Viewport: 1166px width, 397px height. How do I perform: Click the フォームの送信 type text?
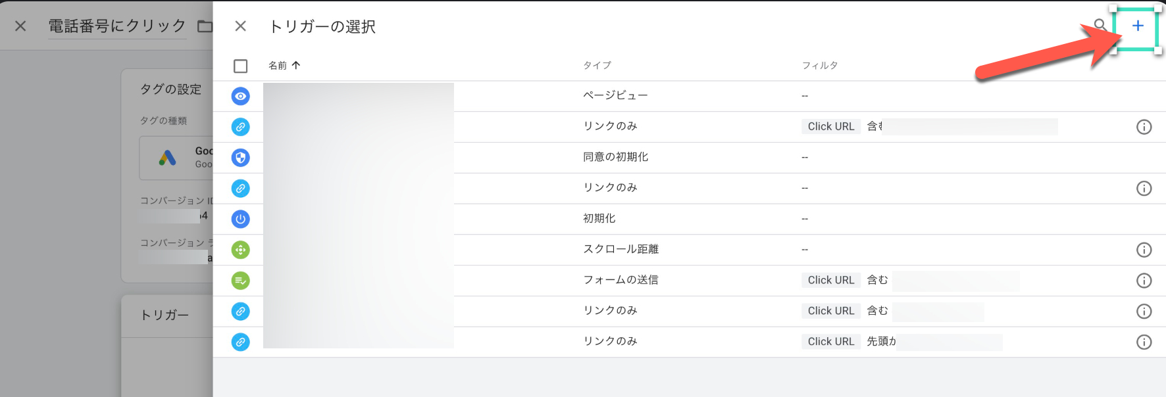click(621, 280)
